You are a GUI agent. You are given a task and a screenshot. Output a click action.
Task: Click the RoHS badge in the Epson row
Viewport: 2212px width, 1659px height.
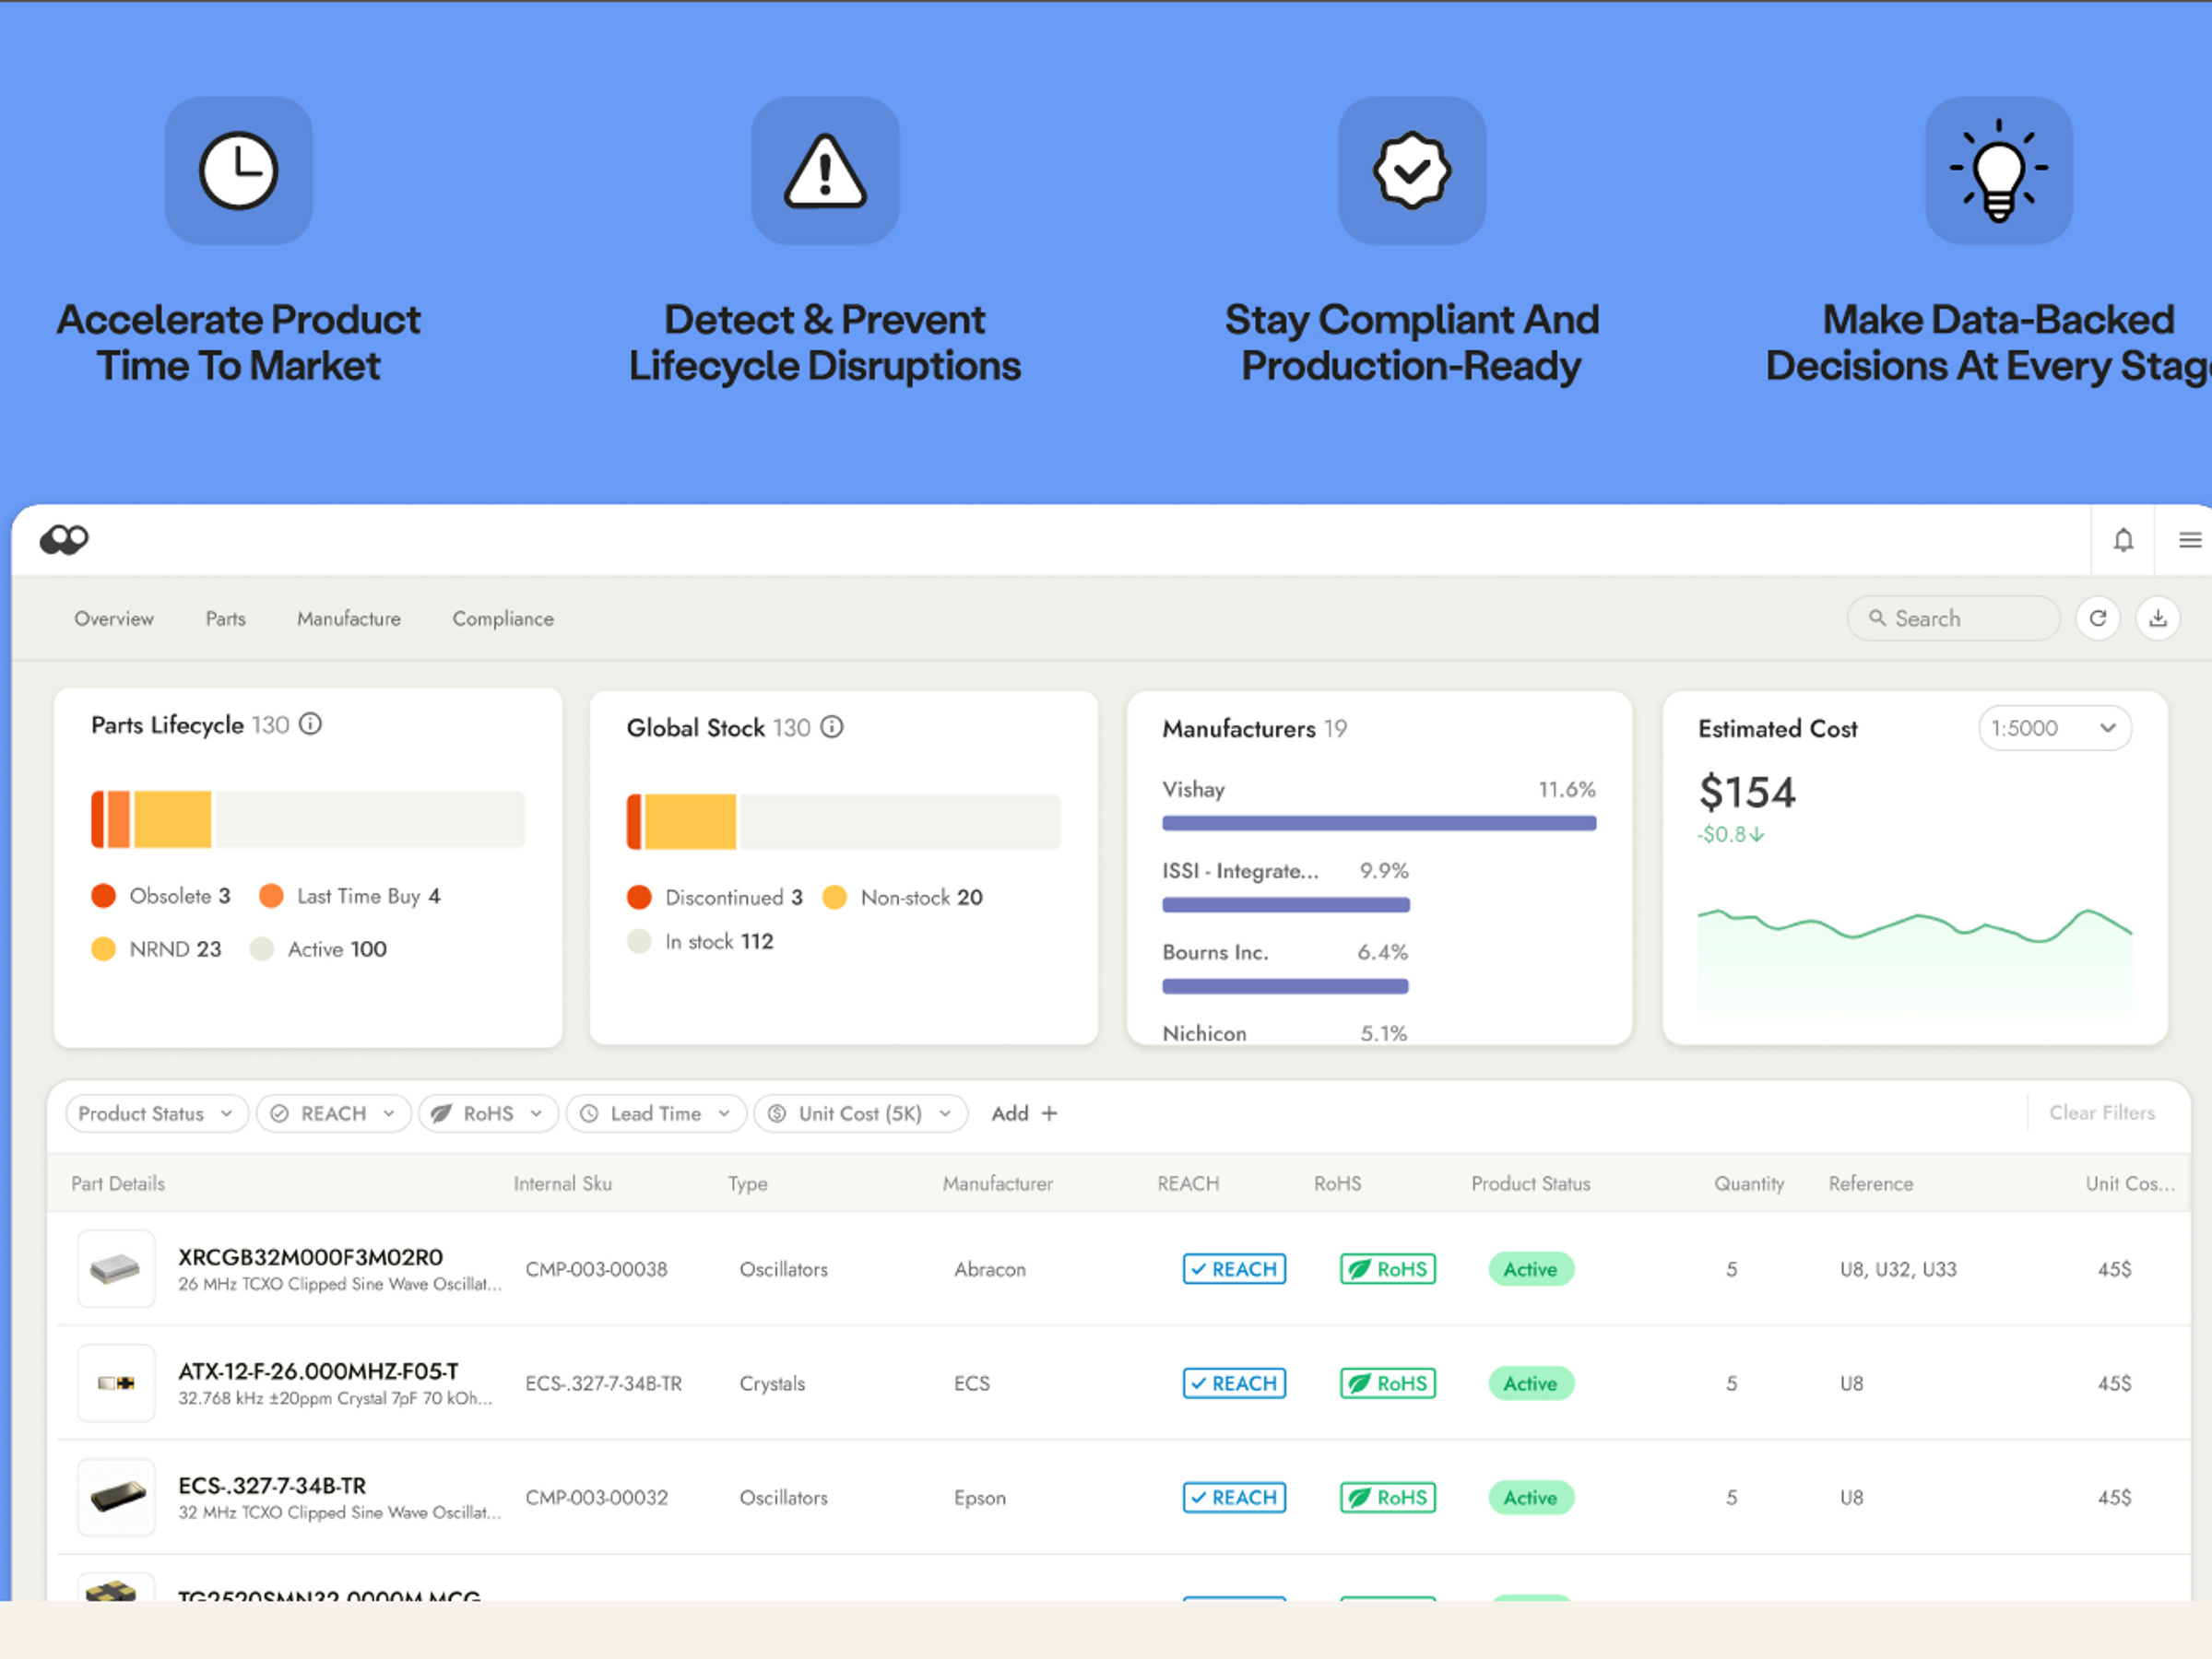pos(1388,1497)
